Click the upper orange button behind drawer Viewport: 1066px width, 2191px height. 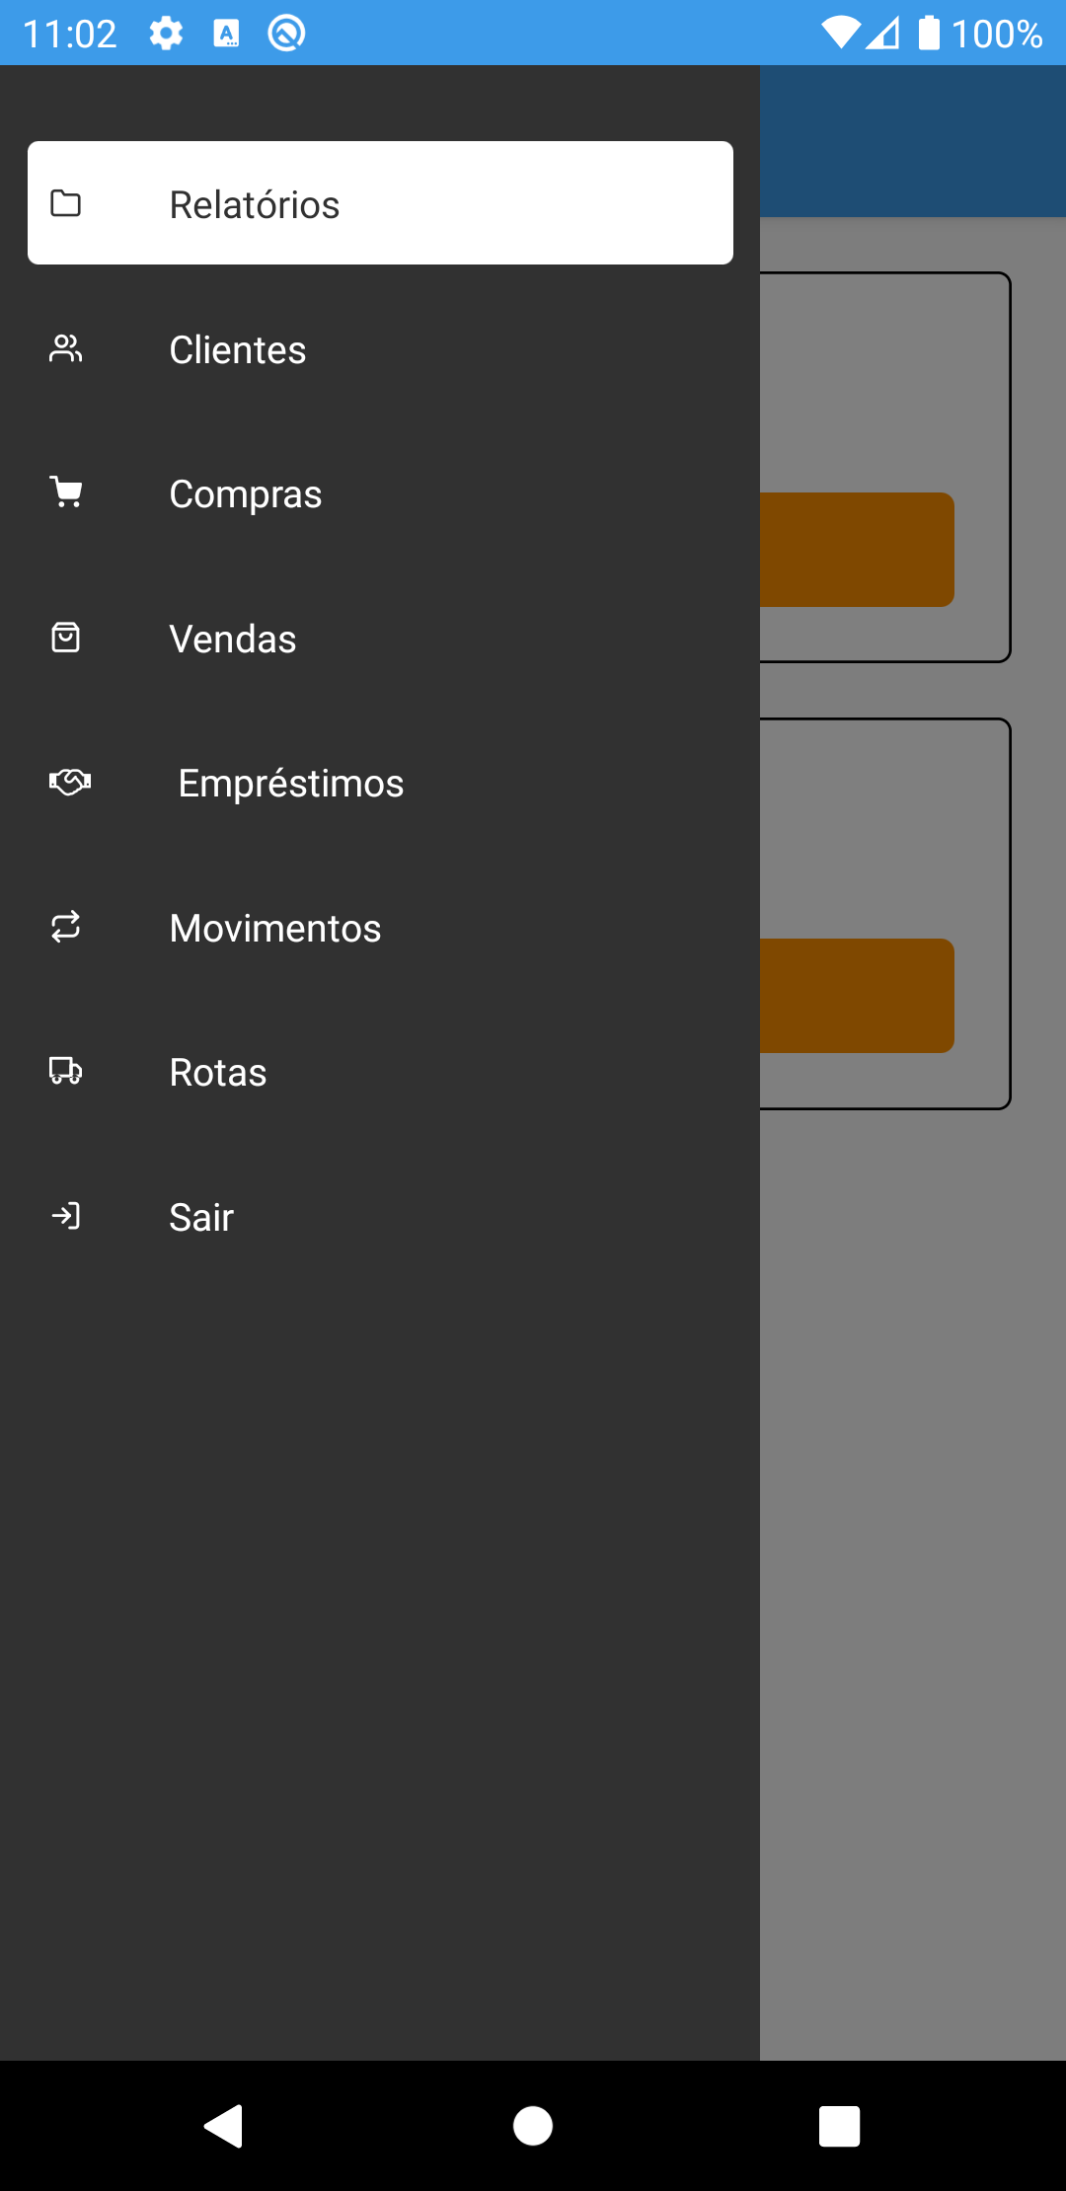click(x=857, y=550)
